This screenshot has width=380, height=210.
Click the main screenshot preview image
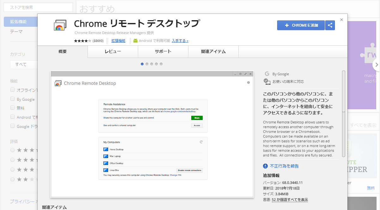(x=152, y=134)
